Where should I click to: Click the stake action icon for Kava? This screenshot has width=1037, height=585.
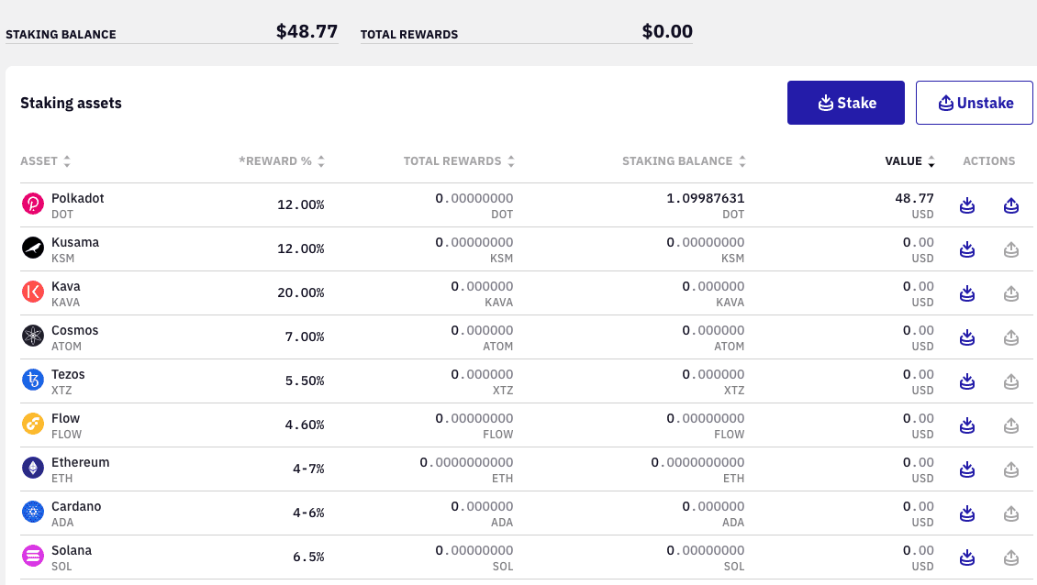[x=967, y=293]
